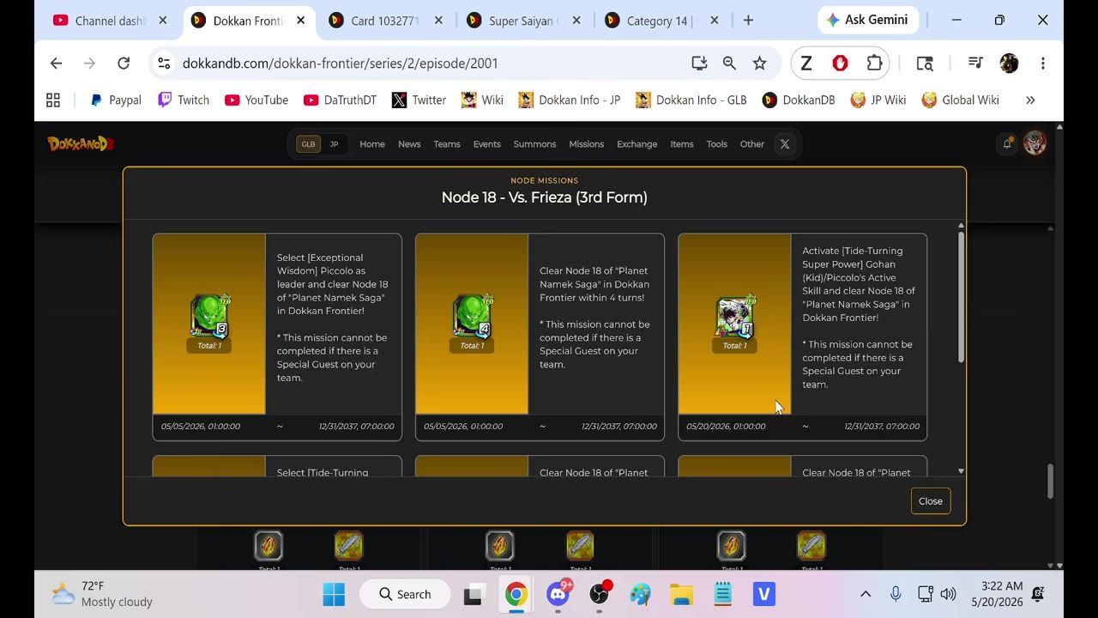
Task: Close the Node Missions dialog with the Close button
Action: pos(931,501)
